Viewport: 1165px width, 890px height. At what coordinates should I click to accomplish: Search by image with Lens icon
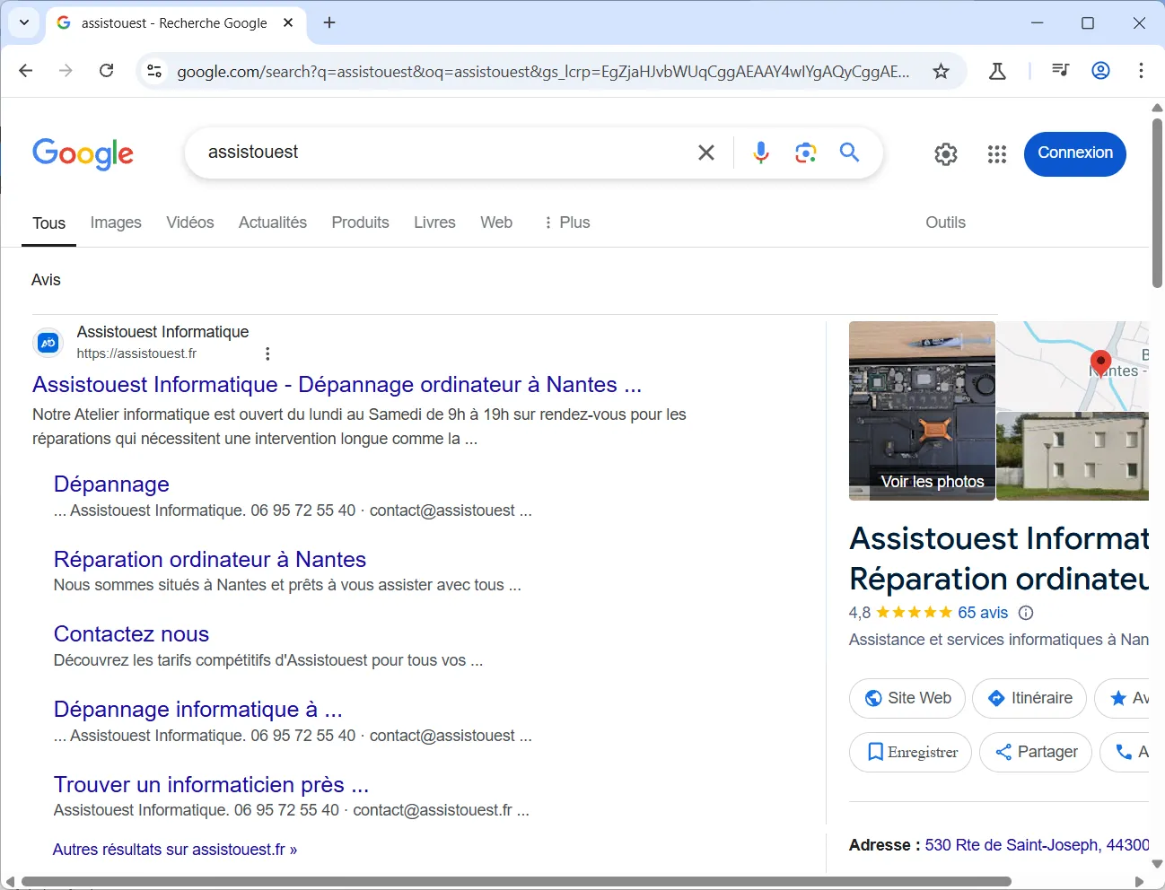coord(806,153)
